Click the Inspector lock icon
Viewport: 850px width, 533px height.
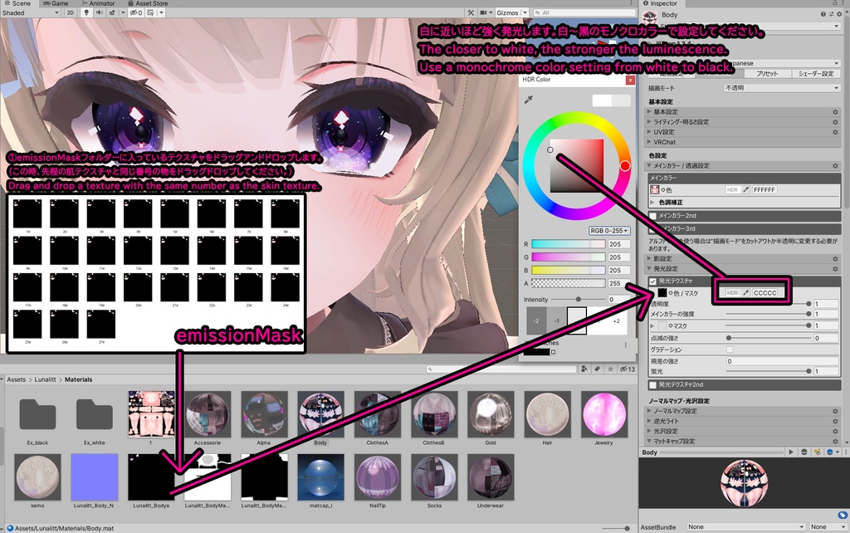(835, 3)
